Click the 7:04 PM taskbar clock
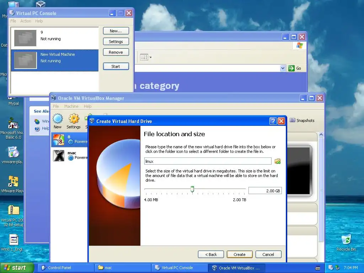Viewport: 364px width, 273px height. pyautogui.click(x=350, y=268)
